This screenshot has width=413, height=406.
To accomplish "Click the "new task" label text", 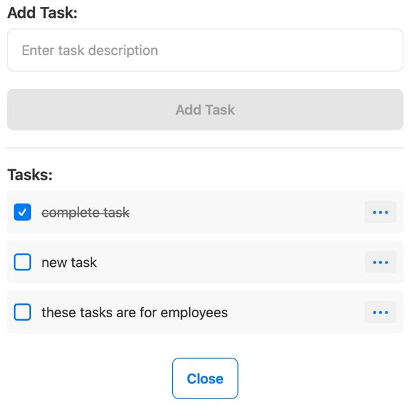I will (69, 262).
